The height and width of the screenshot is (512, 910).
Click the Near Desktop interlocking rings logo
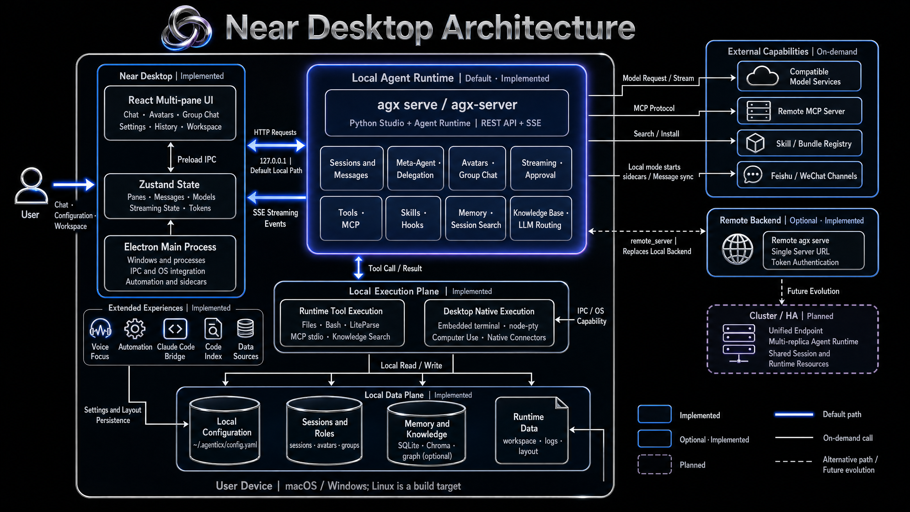point(186,28)
